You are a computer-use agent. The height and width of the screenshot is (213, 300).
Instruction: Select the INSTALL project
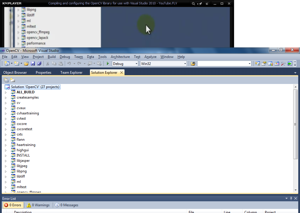coord(23,155)
